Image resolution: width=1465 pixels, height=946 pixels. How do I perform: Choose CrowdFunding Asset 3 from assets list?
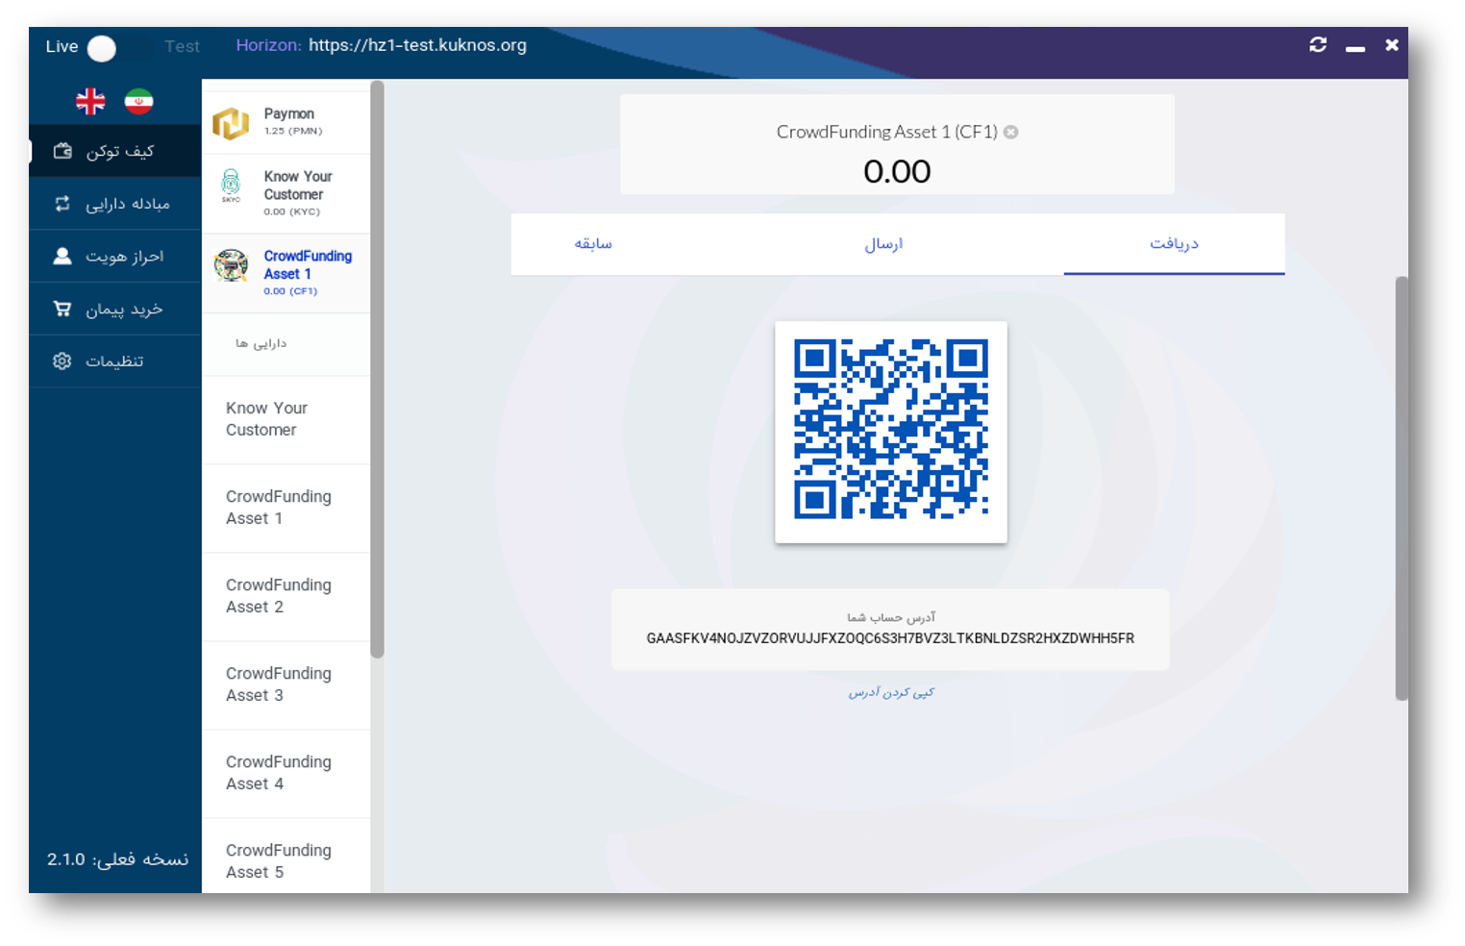tap(286, 685)
